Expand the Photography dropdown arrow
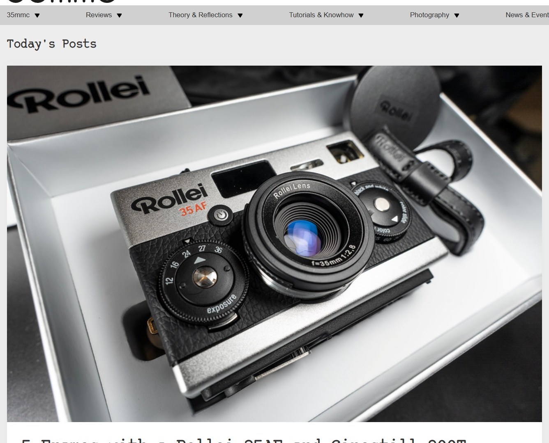Viewport: 549px width, 443px height. [456, 15]
